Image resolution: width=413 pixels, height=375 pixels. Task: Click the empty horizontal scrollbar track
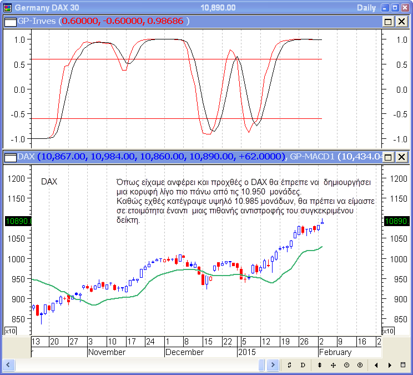(x=136, y=365)
